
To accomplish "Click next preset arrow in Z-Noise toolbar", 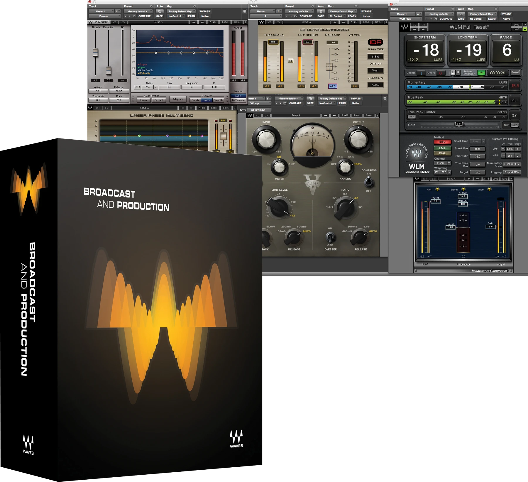I will pyautogui.click(x=202, y=22).
